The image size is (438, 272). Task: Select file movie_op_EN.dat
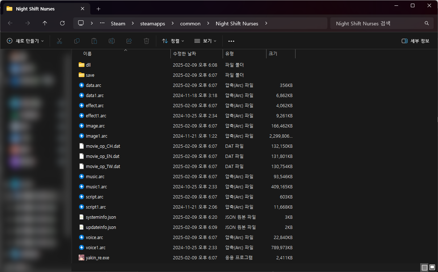[103, 156]
